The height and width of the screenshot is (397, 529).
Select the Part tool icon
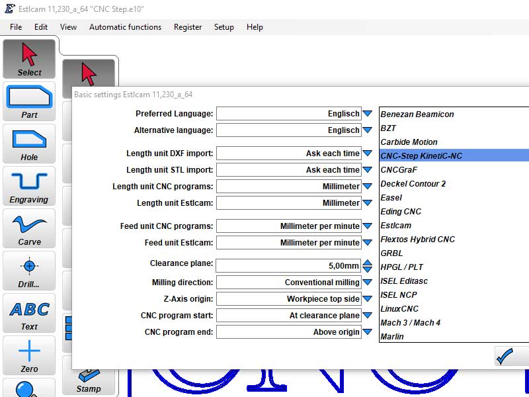coord(29,102)
